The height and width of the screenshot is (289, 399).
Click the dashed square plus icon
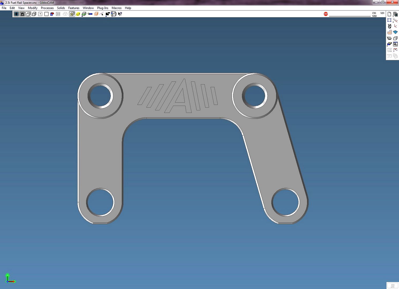point(40,14)
